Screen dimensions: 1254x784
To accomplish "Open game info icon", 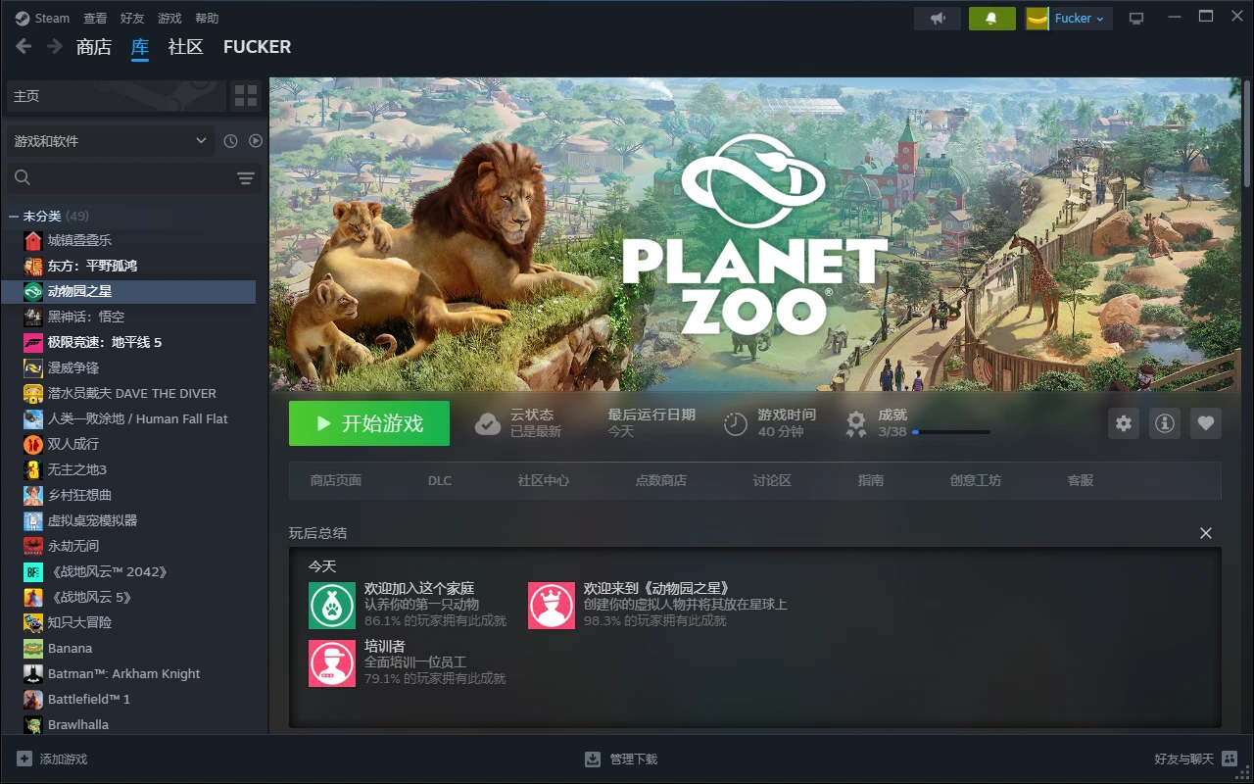I will (x=1165, y=423).
